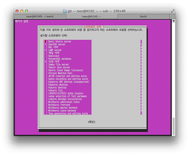Click the <확인> confirm button

click(92, 122)
